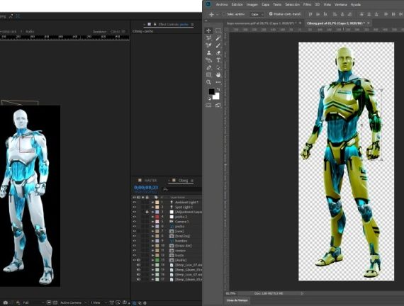Open the Ventana menu
This screenshot has height=306, width=404.
click(341, 4)
